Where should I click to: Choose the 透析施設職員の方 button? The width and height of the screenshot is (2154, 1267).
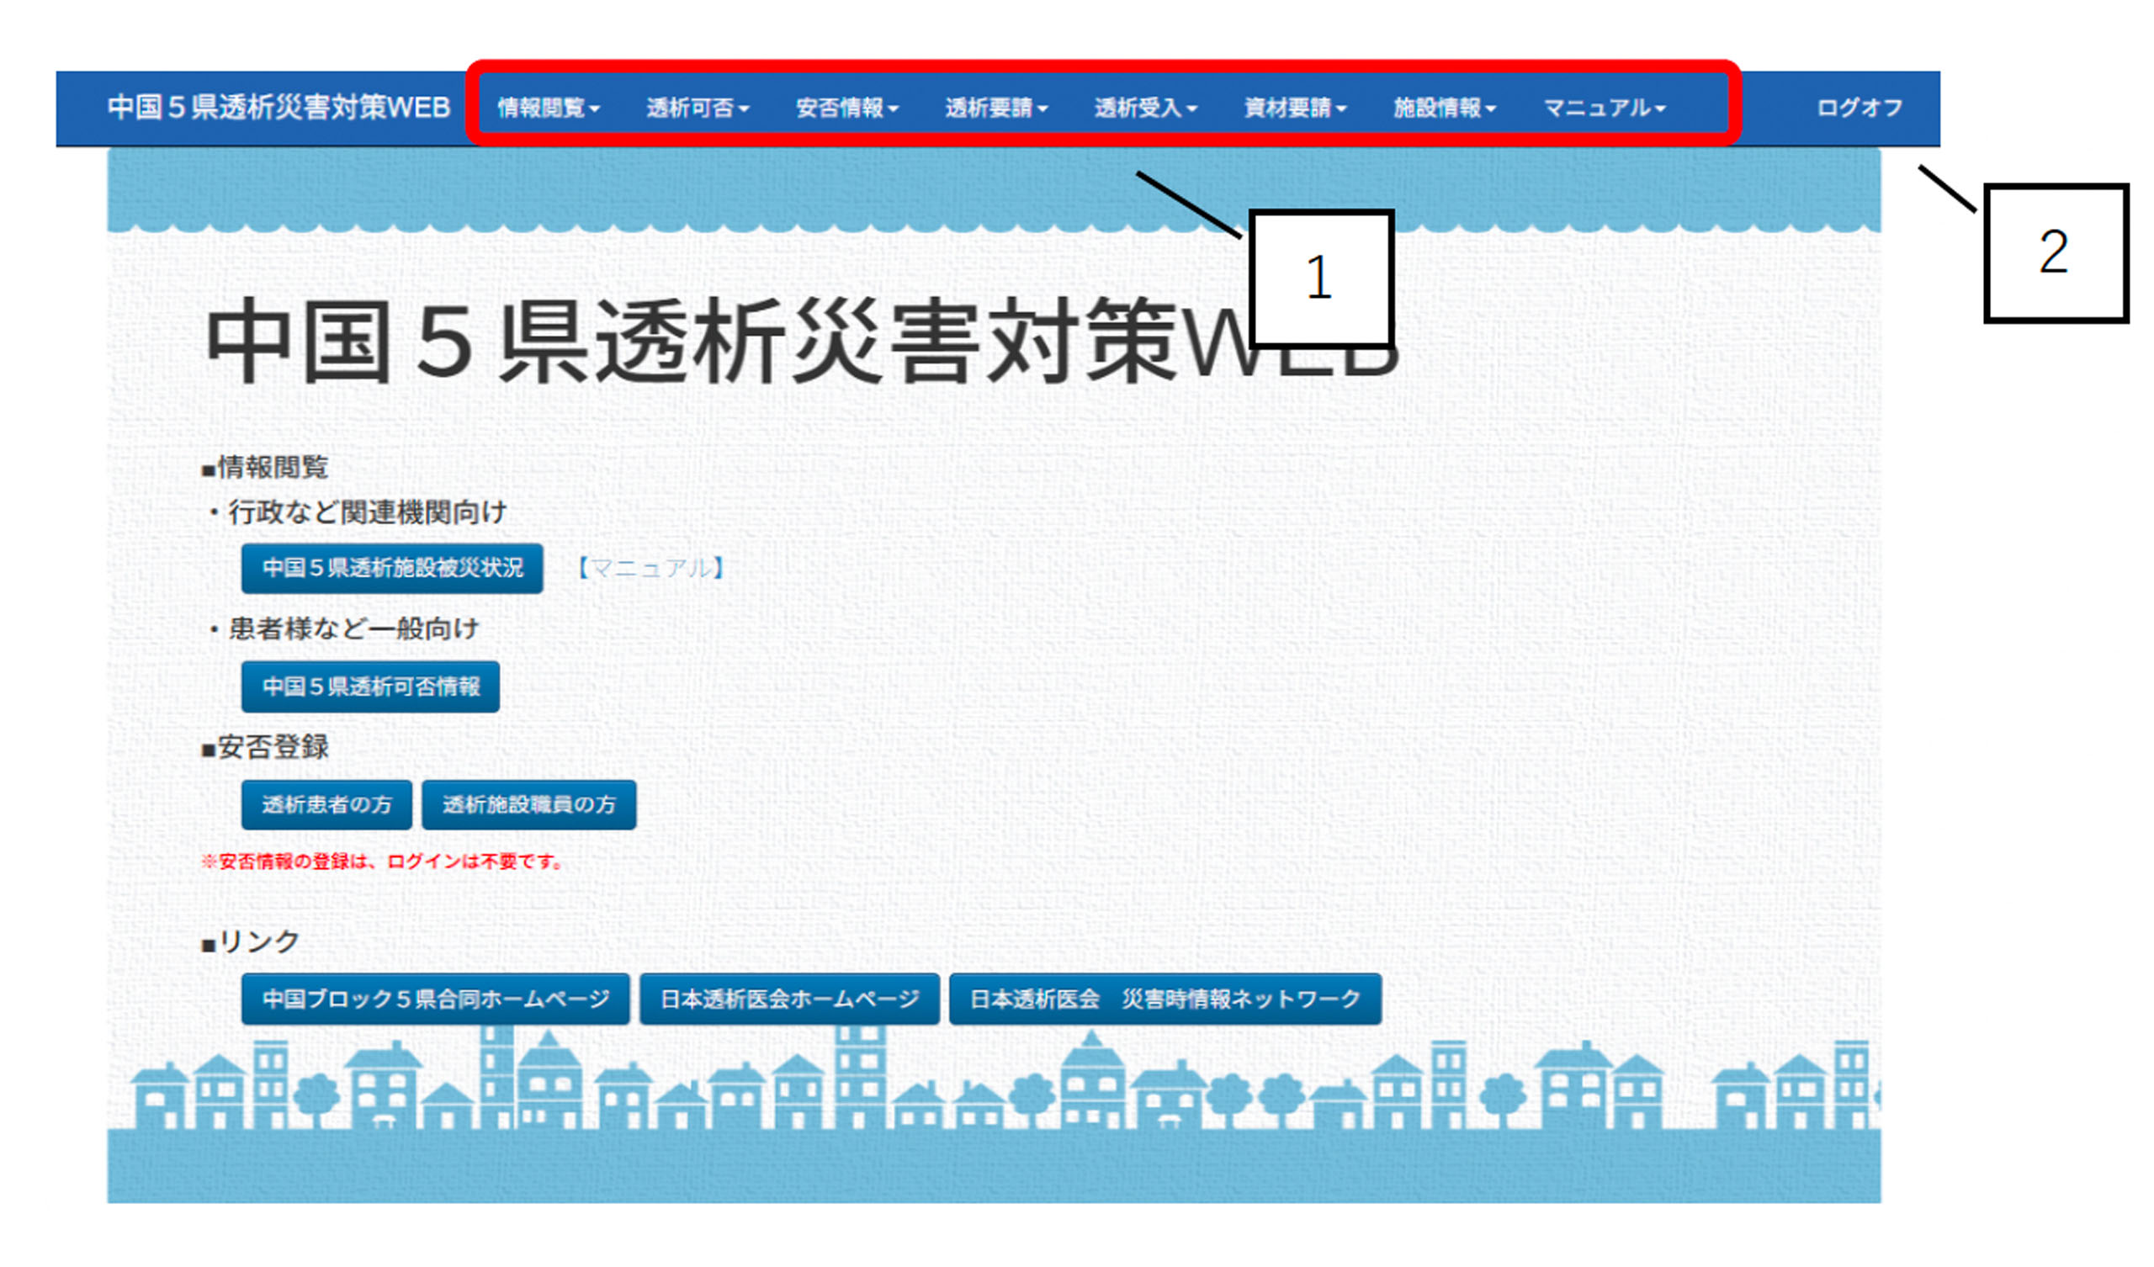click(x=529, y=804)
